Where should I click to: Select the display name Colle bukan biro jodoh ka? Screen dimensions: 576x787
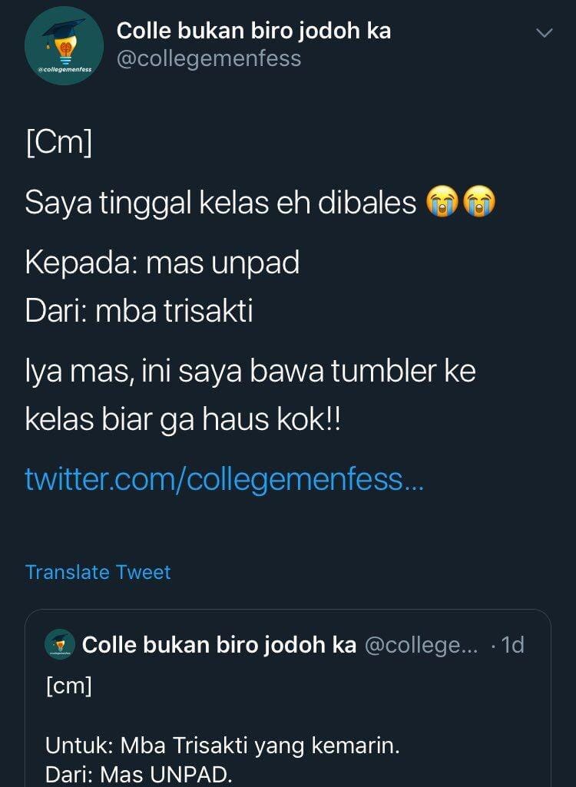point(253,31)
